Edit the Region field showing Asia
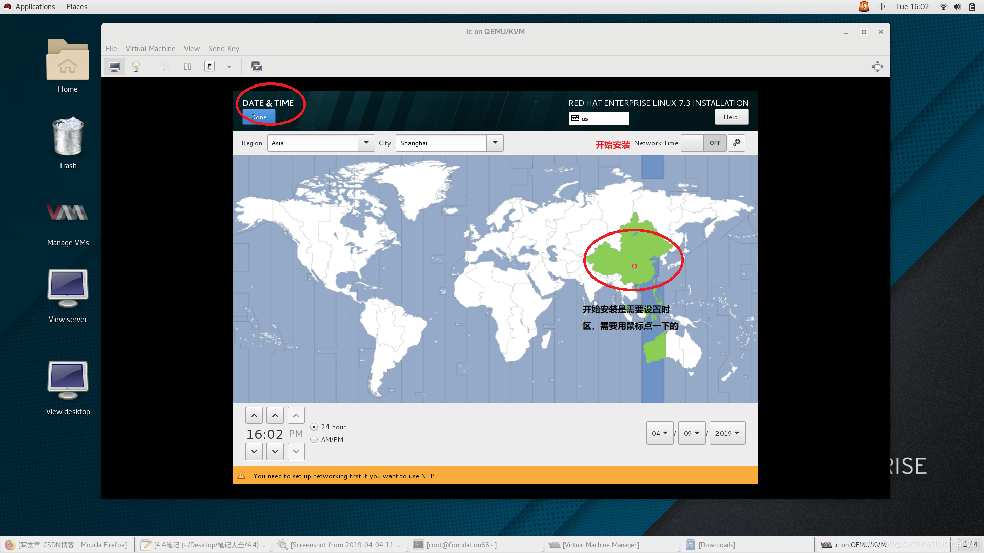The width and height of the screenshot is (984, 553). click(312, 143)
